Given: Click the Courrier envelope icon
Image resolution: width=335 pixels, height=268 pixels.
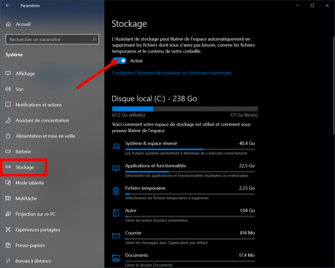Looking at the screenshot, I should pos(116,236).
